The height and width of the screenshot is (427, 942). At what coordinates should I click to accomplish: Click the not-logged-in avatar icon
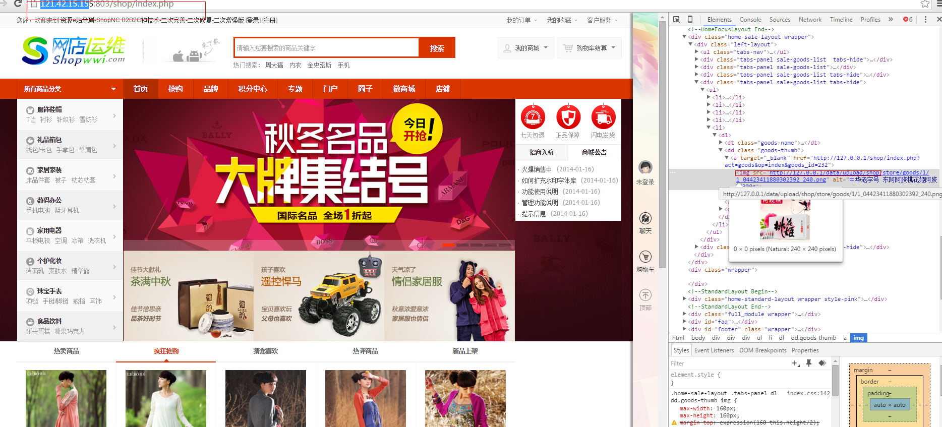click(645, 167)
